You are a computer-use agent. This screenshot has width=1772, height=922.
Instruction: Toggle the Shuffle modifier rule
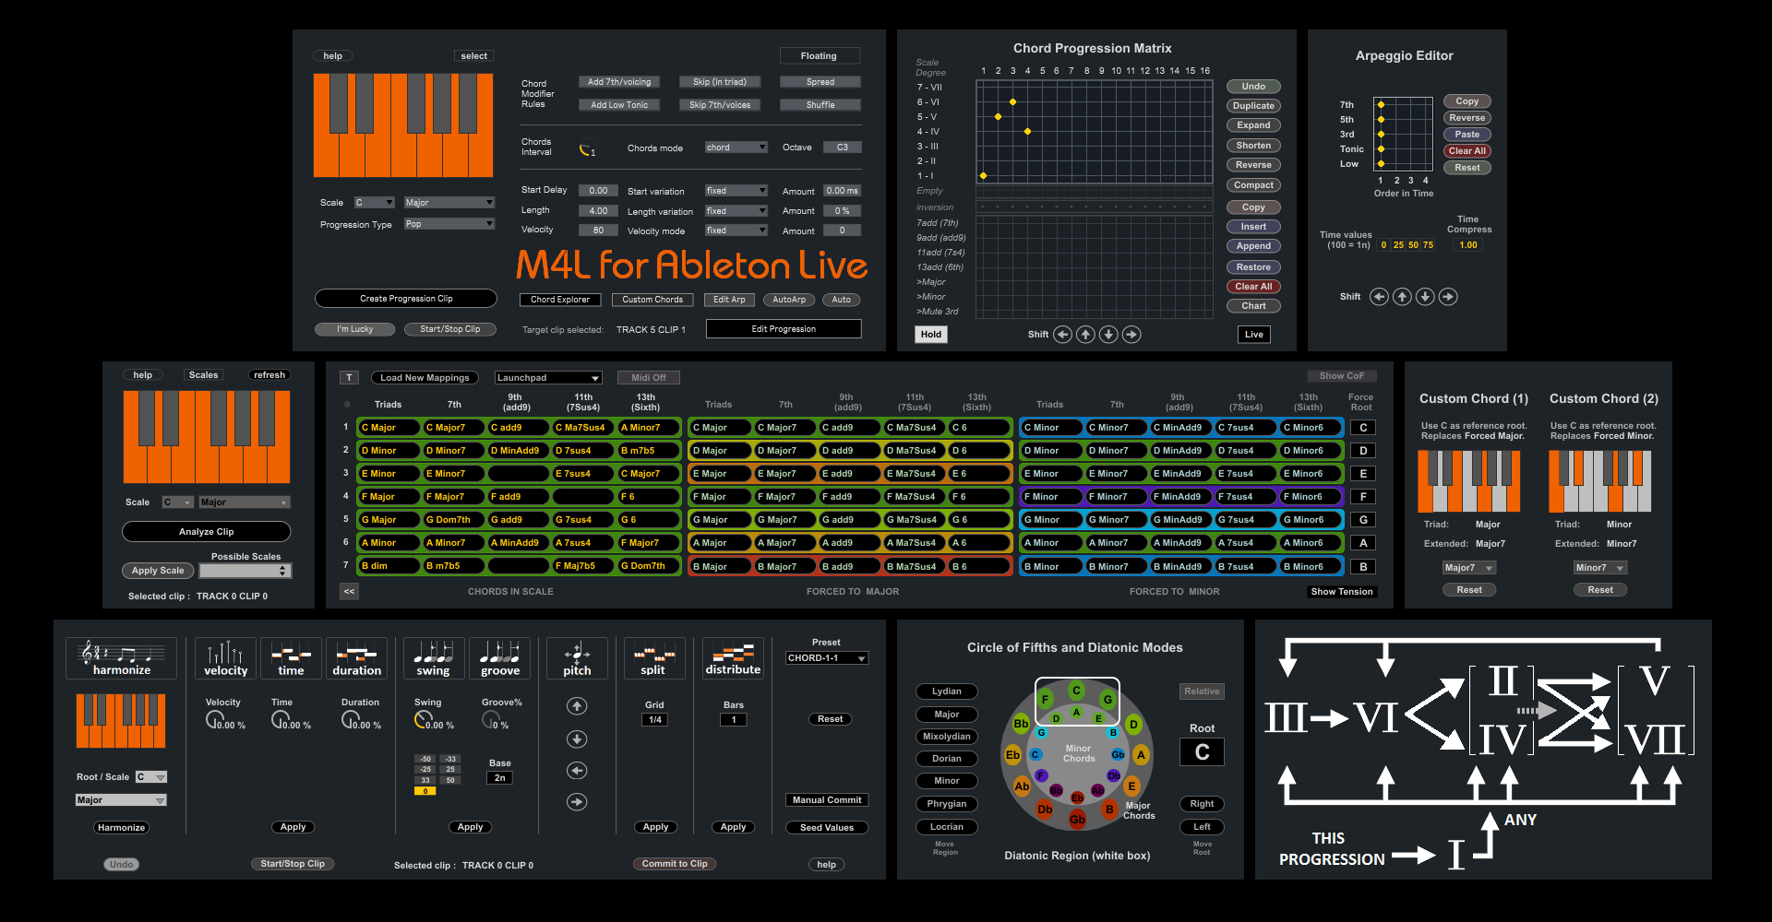point(820,105)
